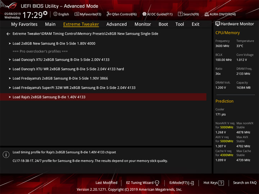Click the 171 pts Cooler score

point(221,115)
